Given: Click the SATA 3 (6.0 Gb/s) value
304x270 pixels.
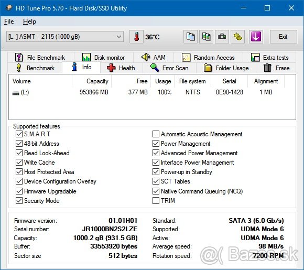Looking at the screenshot, I should pyautogui.click(x=256, y=221).
